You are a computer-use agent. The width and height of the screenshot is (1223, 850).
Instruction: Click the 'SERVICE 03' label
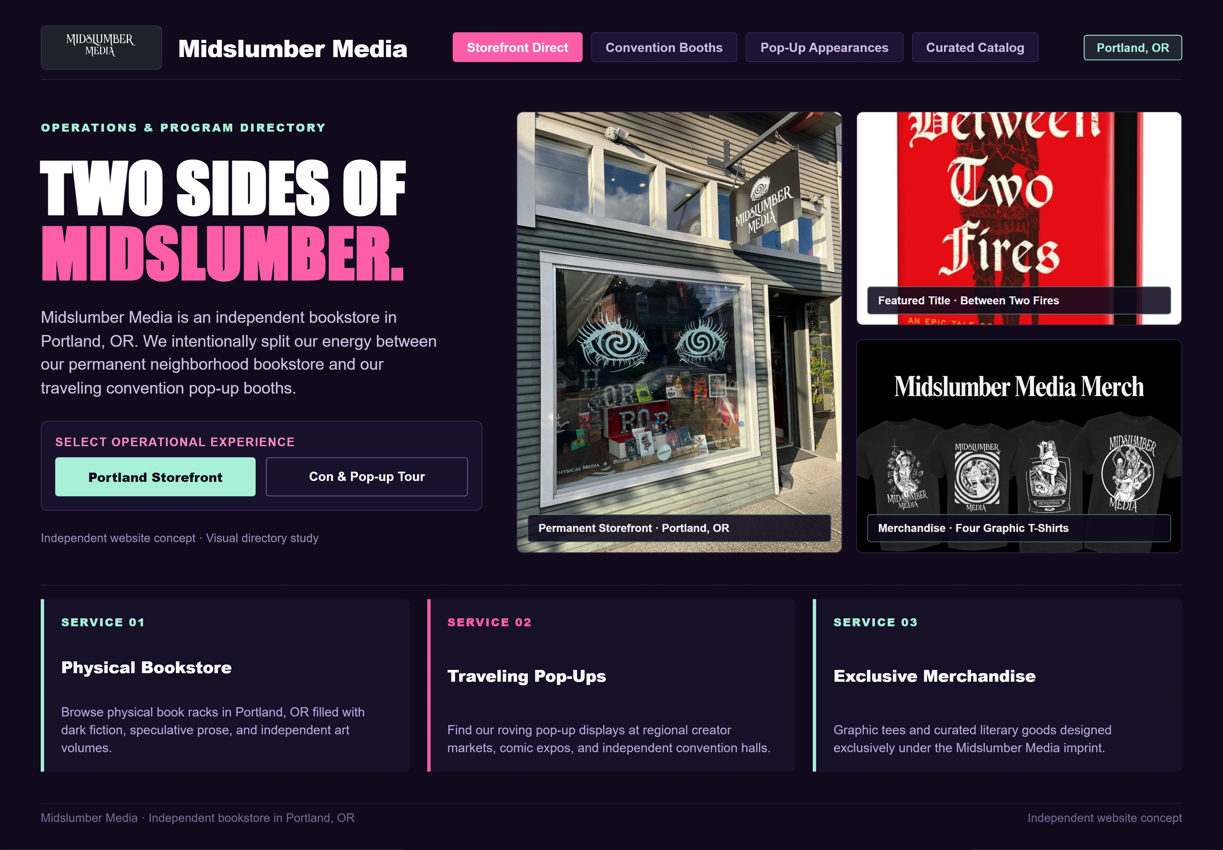coord(876,622)
